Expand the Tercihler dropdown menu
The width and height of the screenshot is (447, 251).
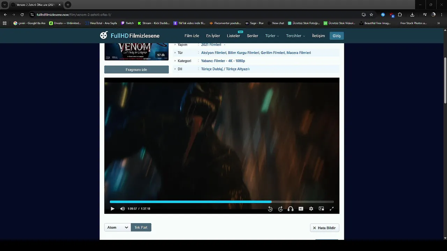click(295, 36)
